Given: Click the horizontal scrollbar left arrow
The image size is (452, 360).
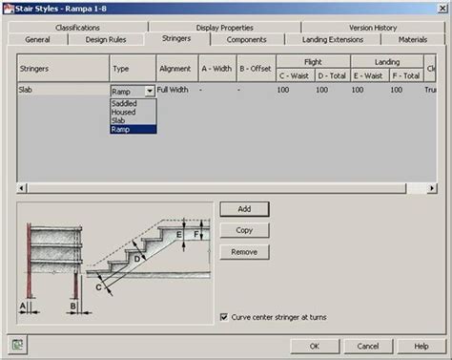Looking at the screenshot, I should [22, 188].
